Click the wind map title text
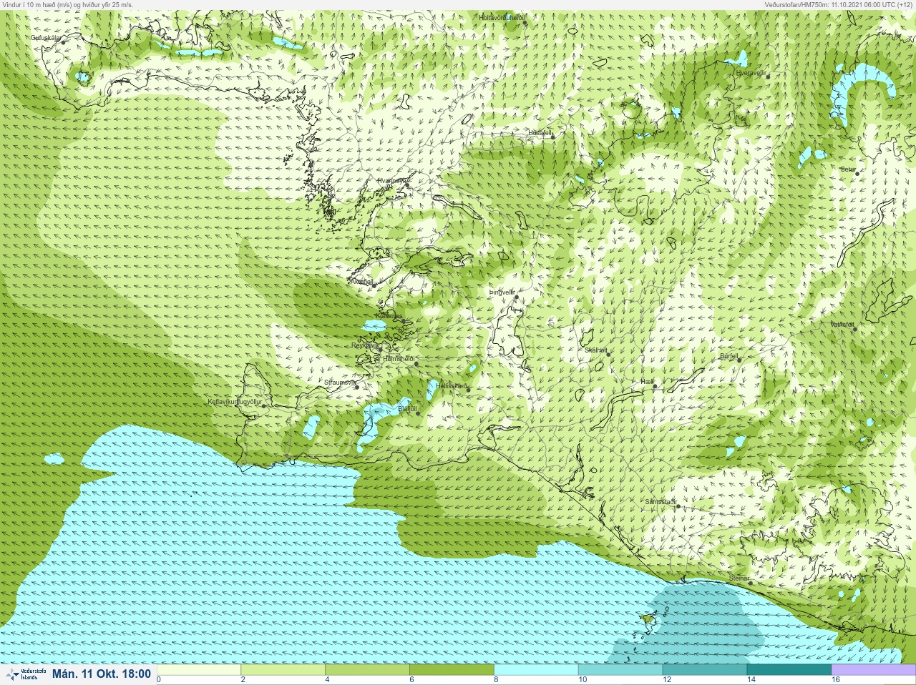Viewport: 916px width, 685px height. (67, 4)
